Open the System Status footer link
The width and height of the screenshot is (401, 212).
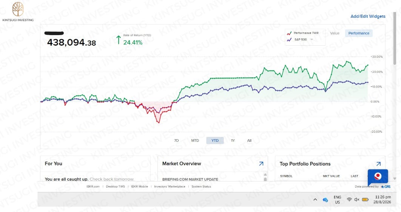tap(201, 186)
